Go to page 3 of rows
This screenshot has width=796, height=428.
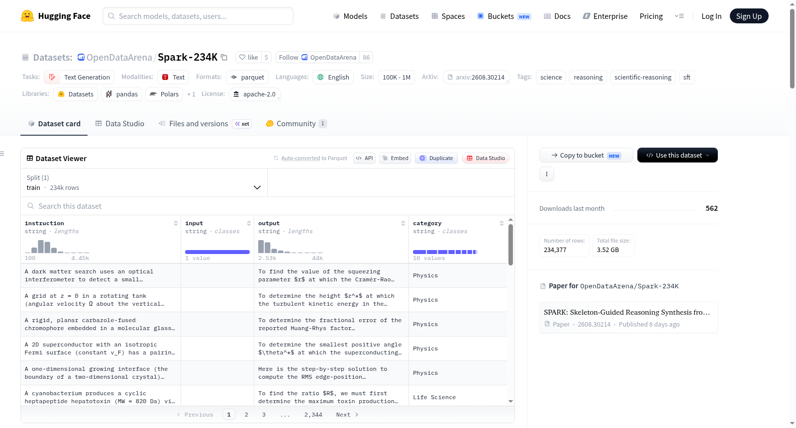click(x=264, y=415)
